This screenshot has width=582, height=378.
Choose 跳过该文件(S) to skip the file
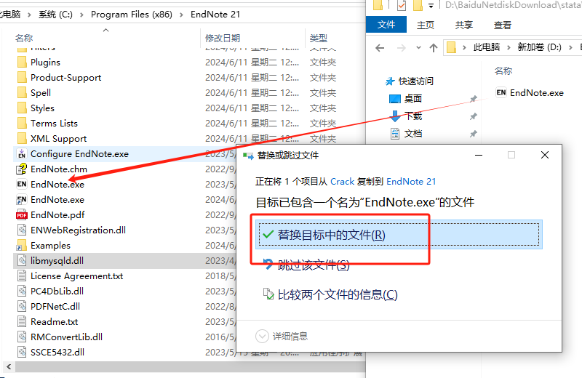(313, 265)
